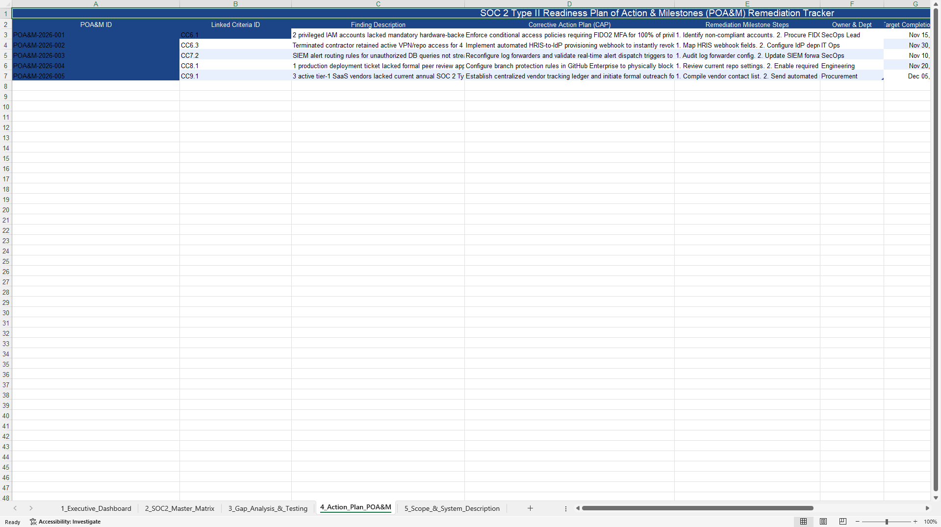Select cell CC9.1

[x=235, y=76]
